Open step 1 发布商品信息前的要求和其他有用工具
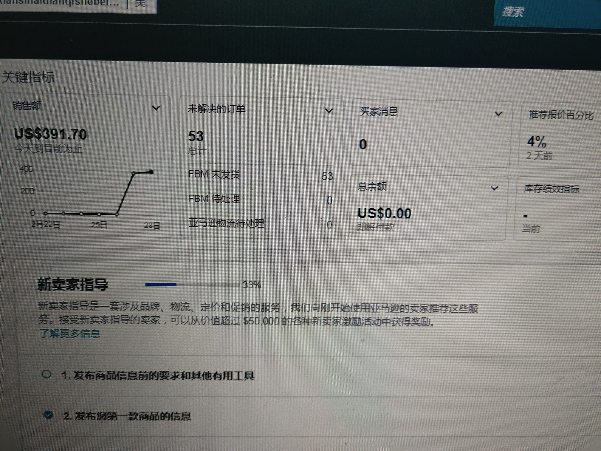This screenshot has height=451, width=601. point(158,376)
